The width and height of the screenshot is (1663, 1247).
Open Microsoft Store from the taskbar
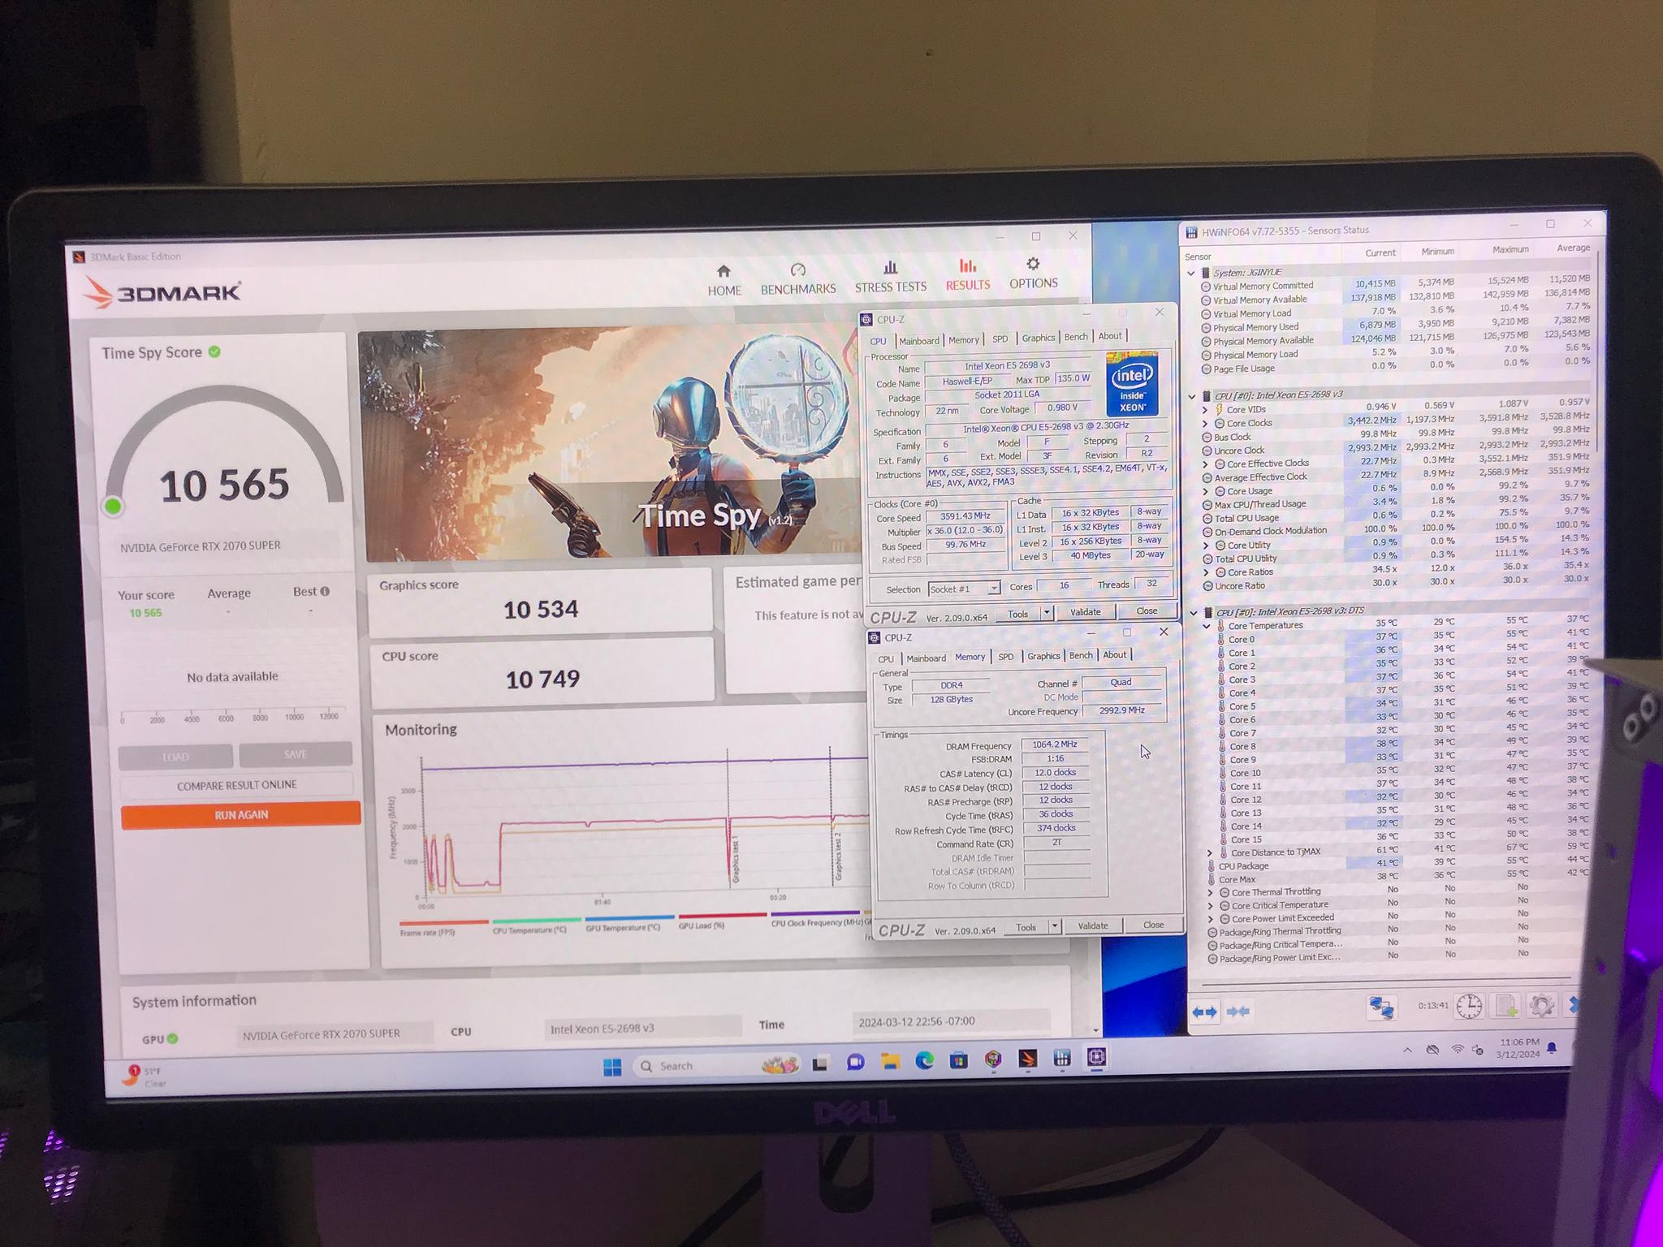pos(959,1060)
